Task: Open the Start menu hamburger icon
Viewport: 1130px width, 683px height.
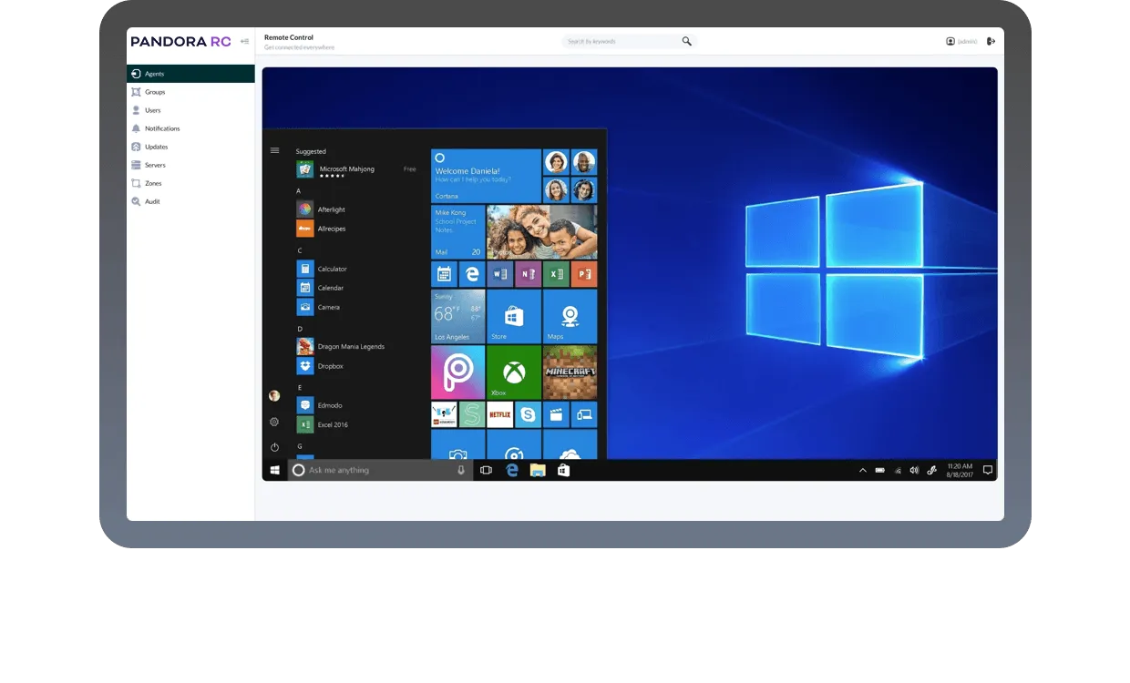Action: tap(274, 150)
